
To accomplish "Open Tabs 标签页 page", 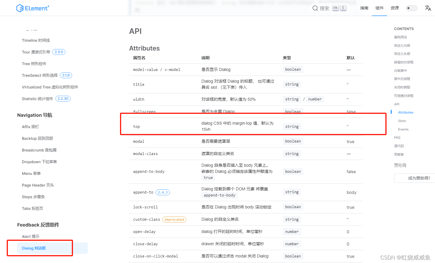I will pos(32,208).
